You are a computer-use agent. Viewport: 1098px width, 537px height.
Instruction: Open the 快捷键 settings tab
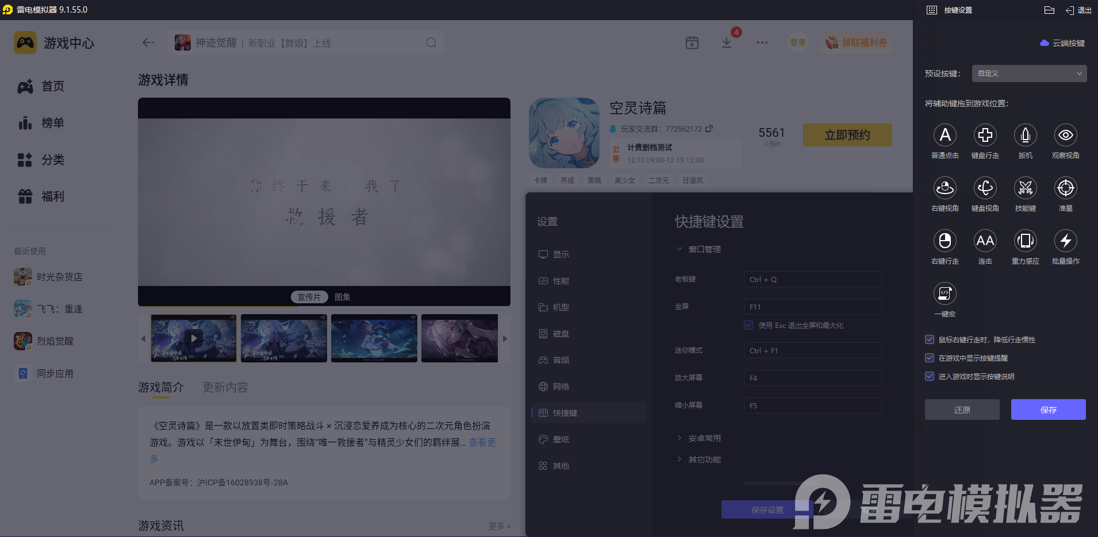tap(566, 412)
